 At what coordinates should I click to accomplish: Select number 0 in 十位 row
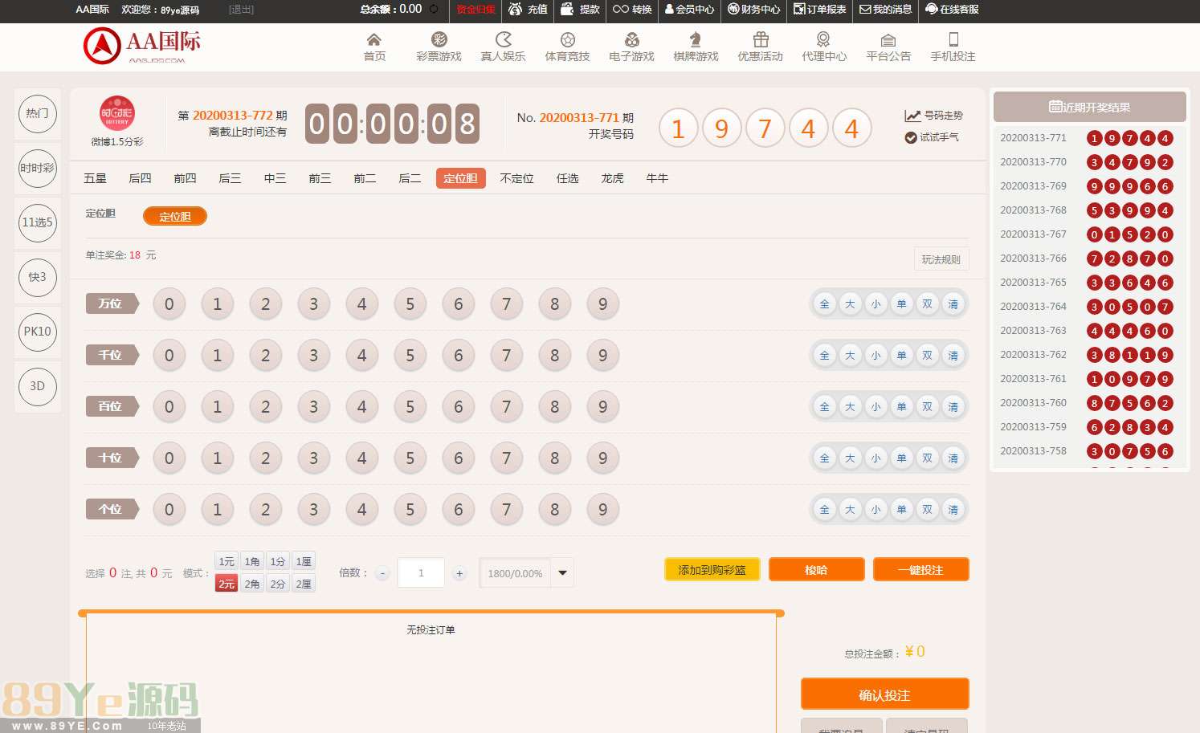(x=169, y=458)
